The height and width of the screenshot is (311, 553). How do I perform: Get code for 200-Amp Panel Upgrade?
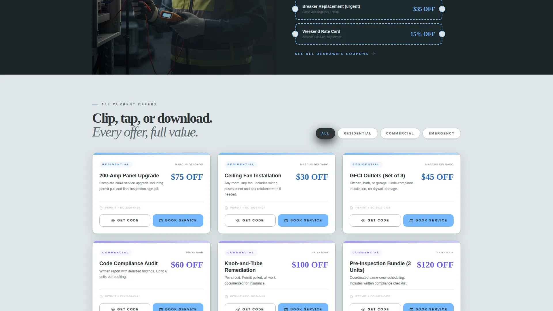pyautogui.click(x=125, y=220)
